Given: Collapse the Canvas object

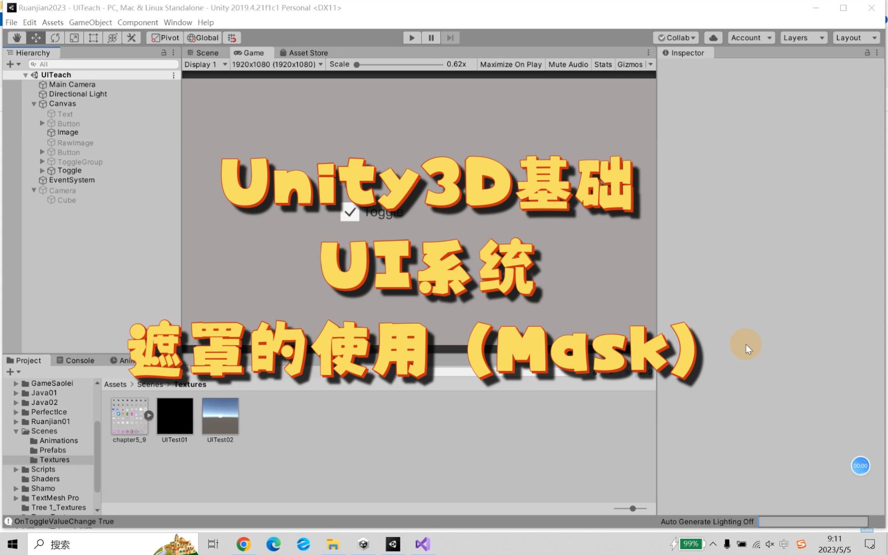Looking at the screenshot, I should [34, 104].
